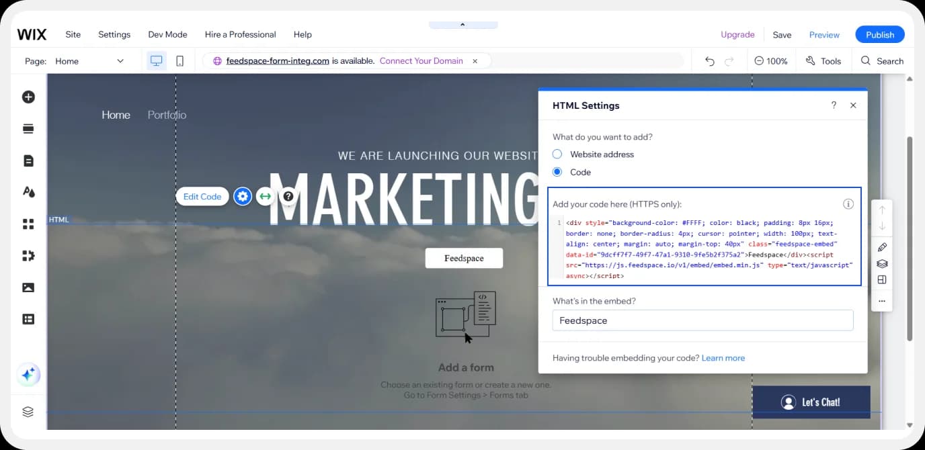This screenshot has height=450, width=925.
Task: Select the Add Section tool
Action: [x=28, y=128]
